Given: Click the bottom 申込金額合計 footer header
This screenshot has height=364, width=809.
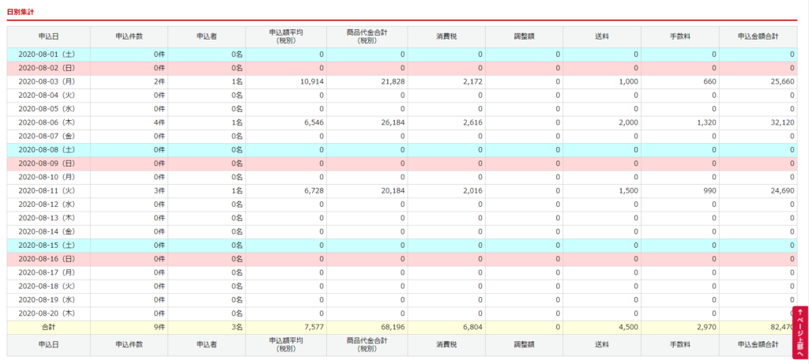Looking at the screenshot, I should [x=758, y=345].
